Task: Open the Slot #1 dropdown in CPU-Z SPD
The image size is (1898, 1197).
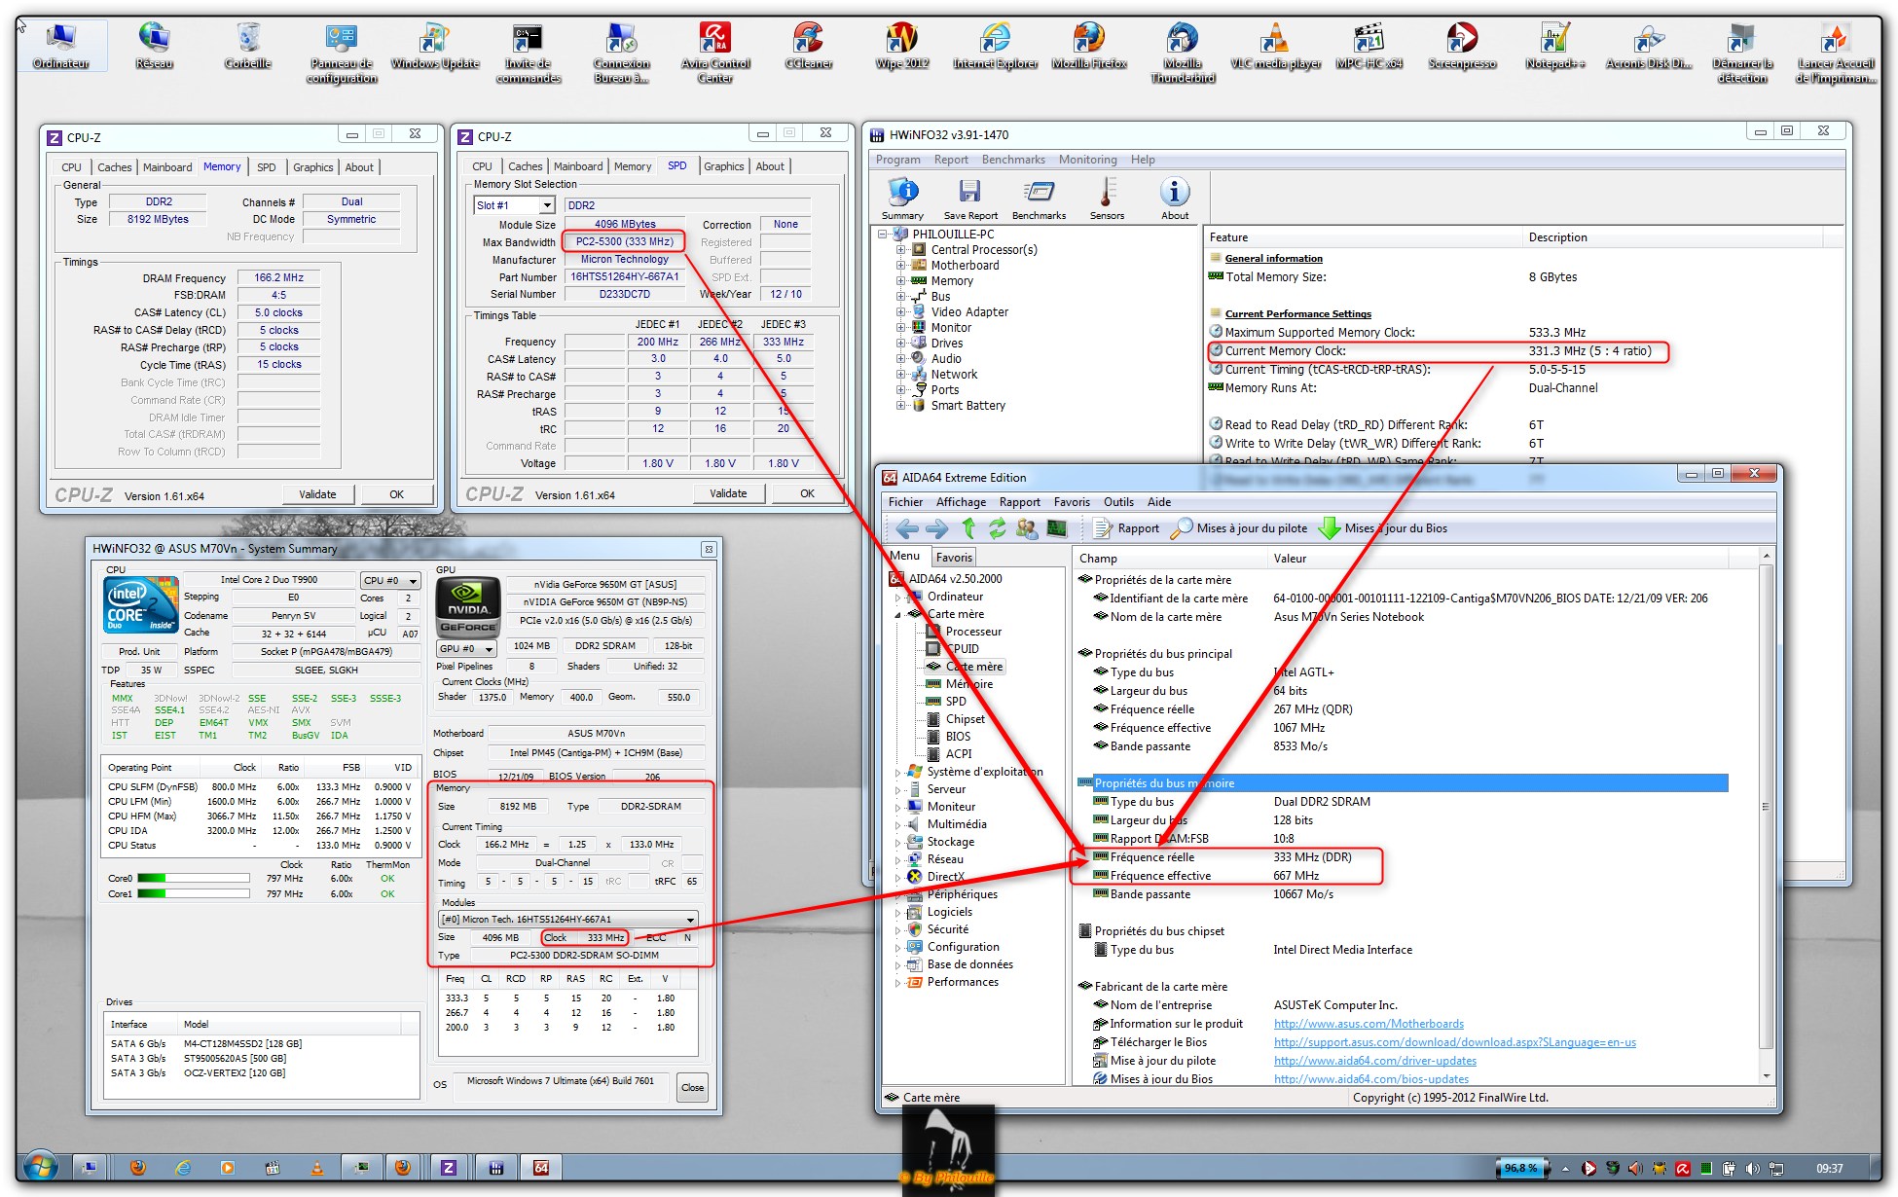Action: (x=547, y=205)
